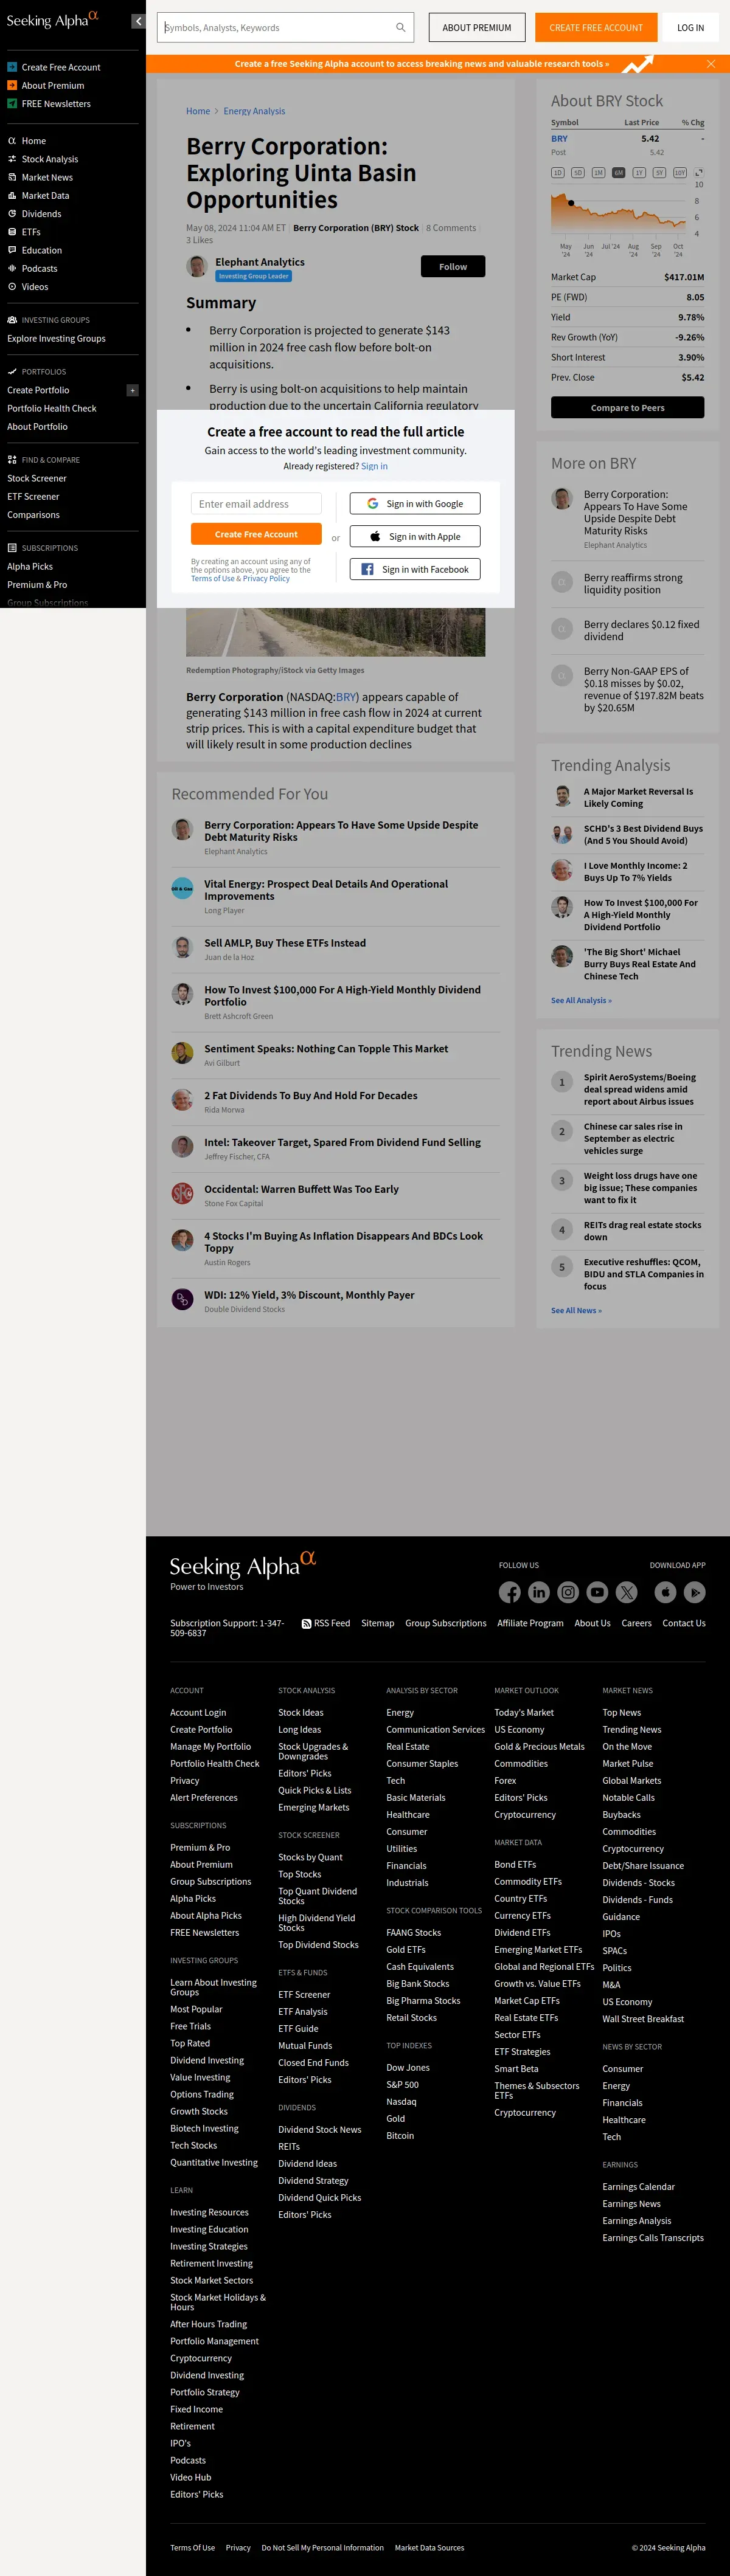This screenshot has height=2576, width=730.
Task: Click About Premium sidebar icon
Action: tap(12, 85)
